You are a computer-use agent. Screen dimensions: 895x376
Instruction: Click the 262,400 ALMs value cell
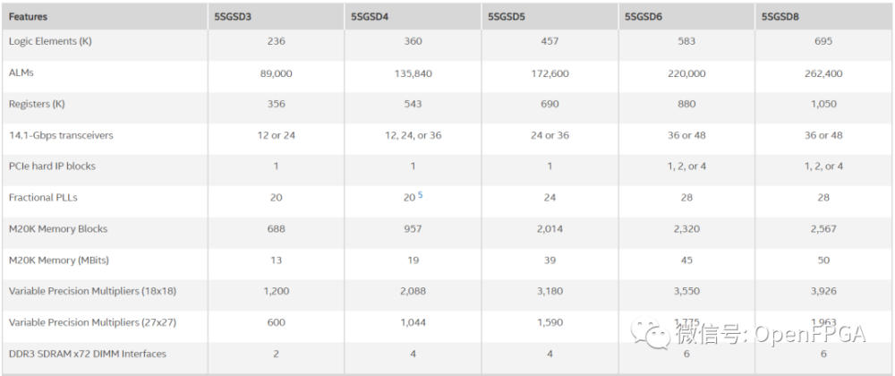coord(823,73)
